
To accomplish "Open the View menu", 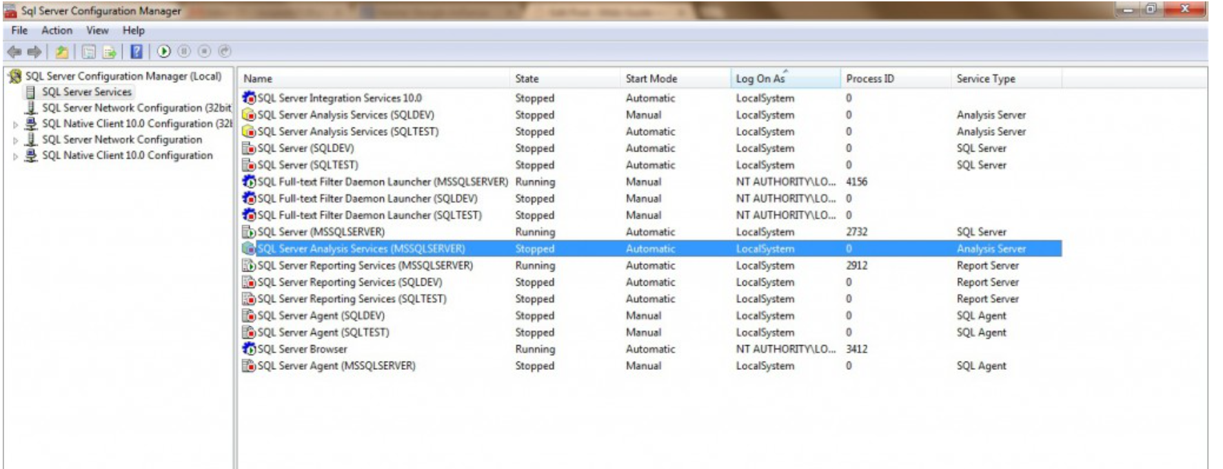I will pos(97,30).
